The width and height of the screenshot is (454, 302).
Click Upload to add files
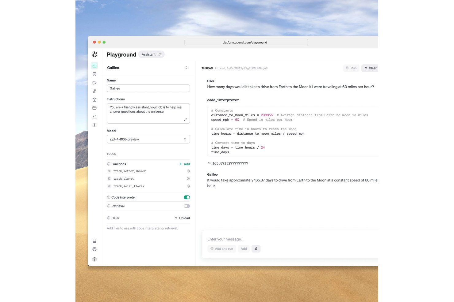pos(183,218)
